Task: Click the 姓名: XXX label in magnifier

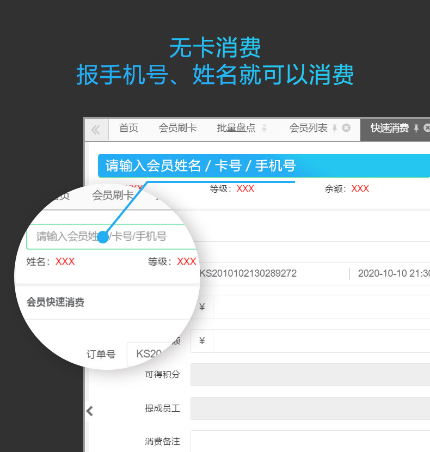Action: [x=51, y=262]
